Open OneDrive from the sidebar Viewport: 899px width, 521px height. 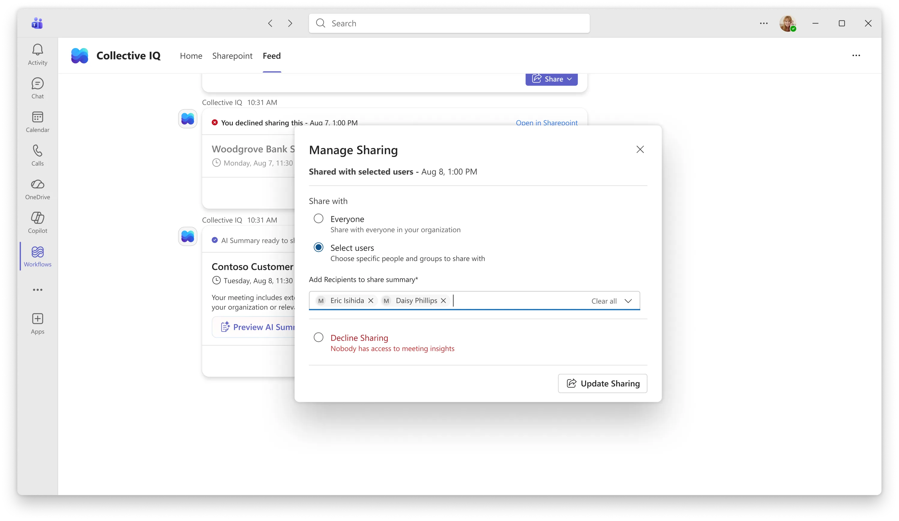(x=38, y=189)
